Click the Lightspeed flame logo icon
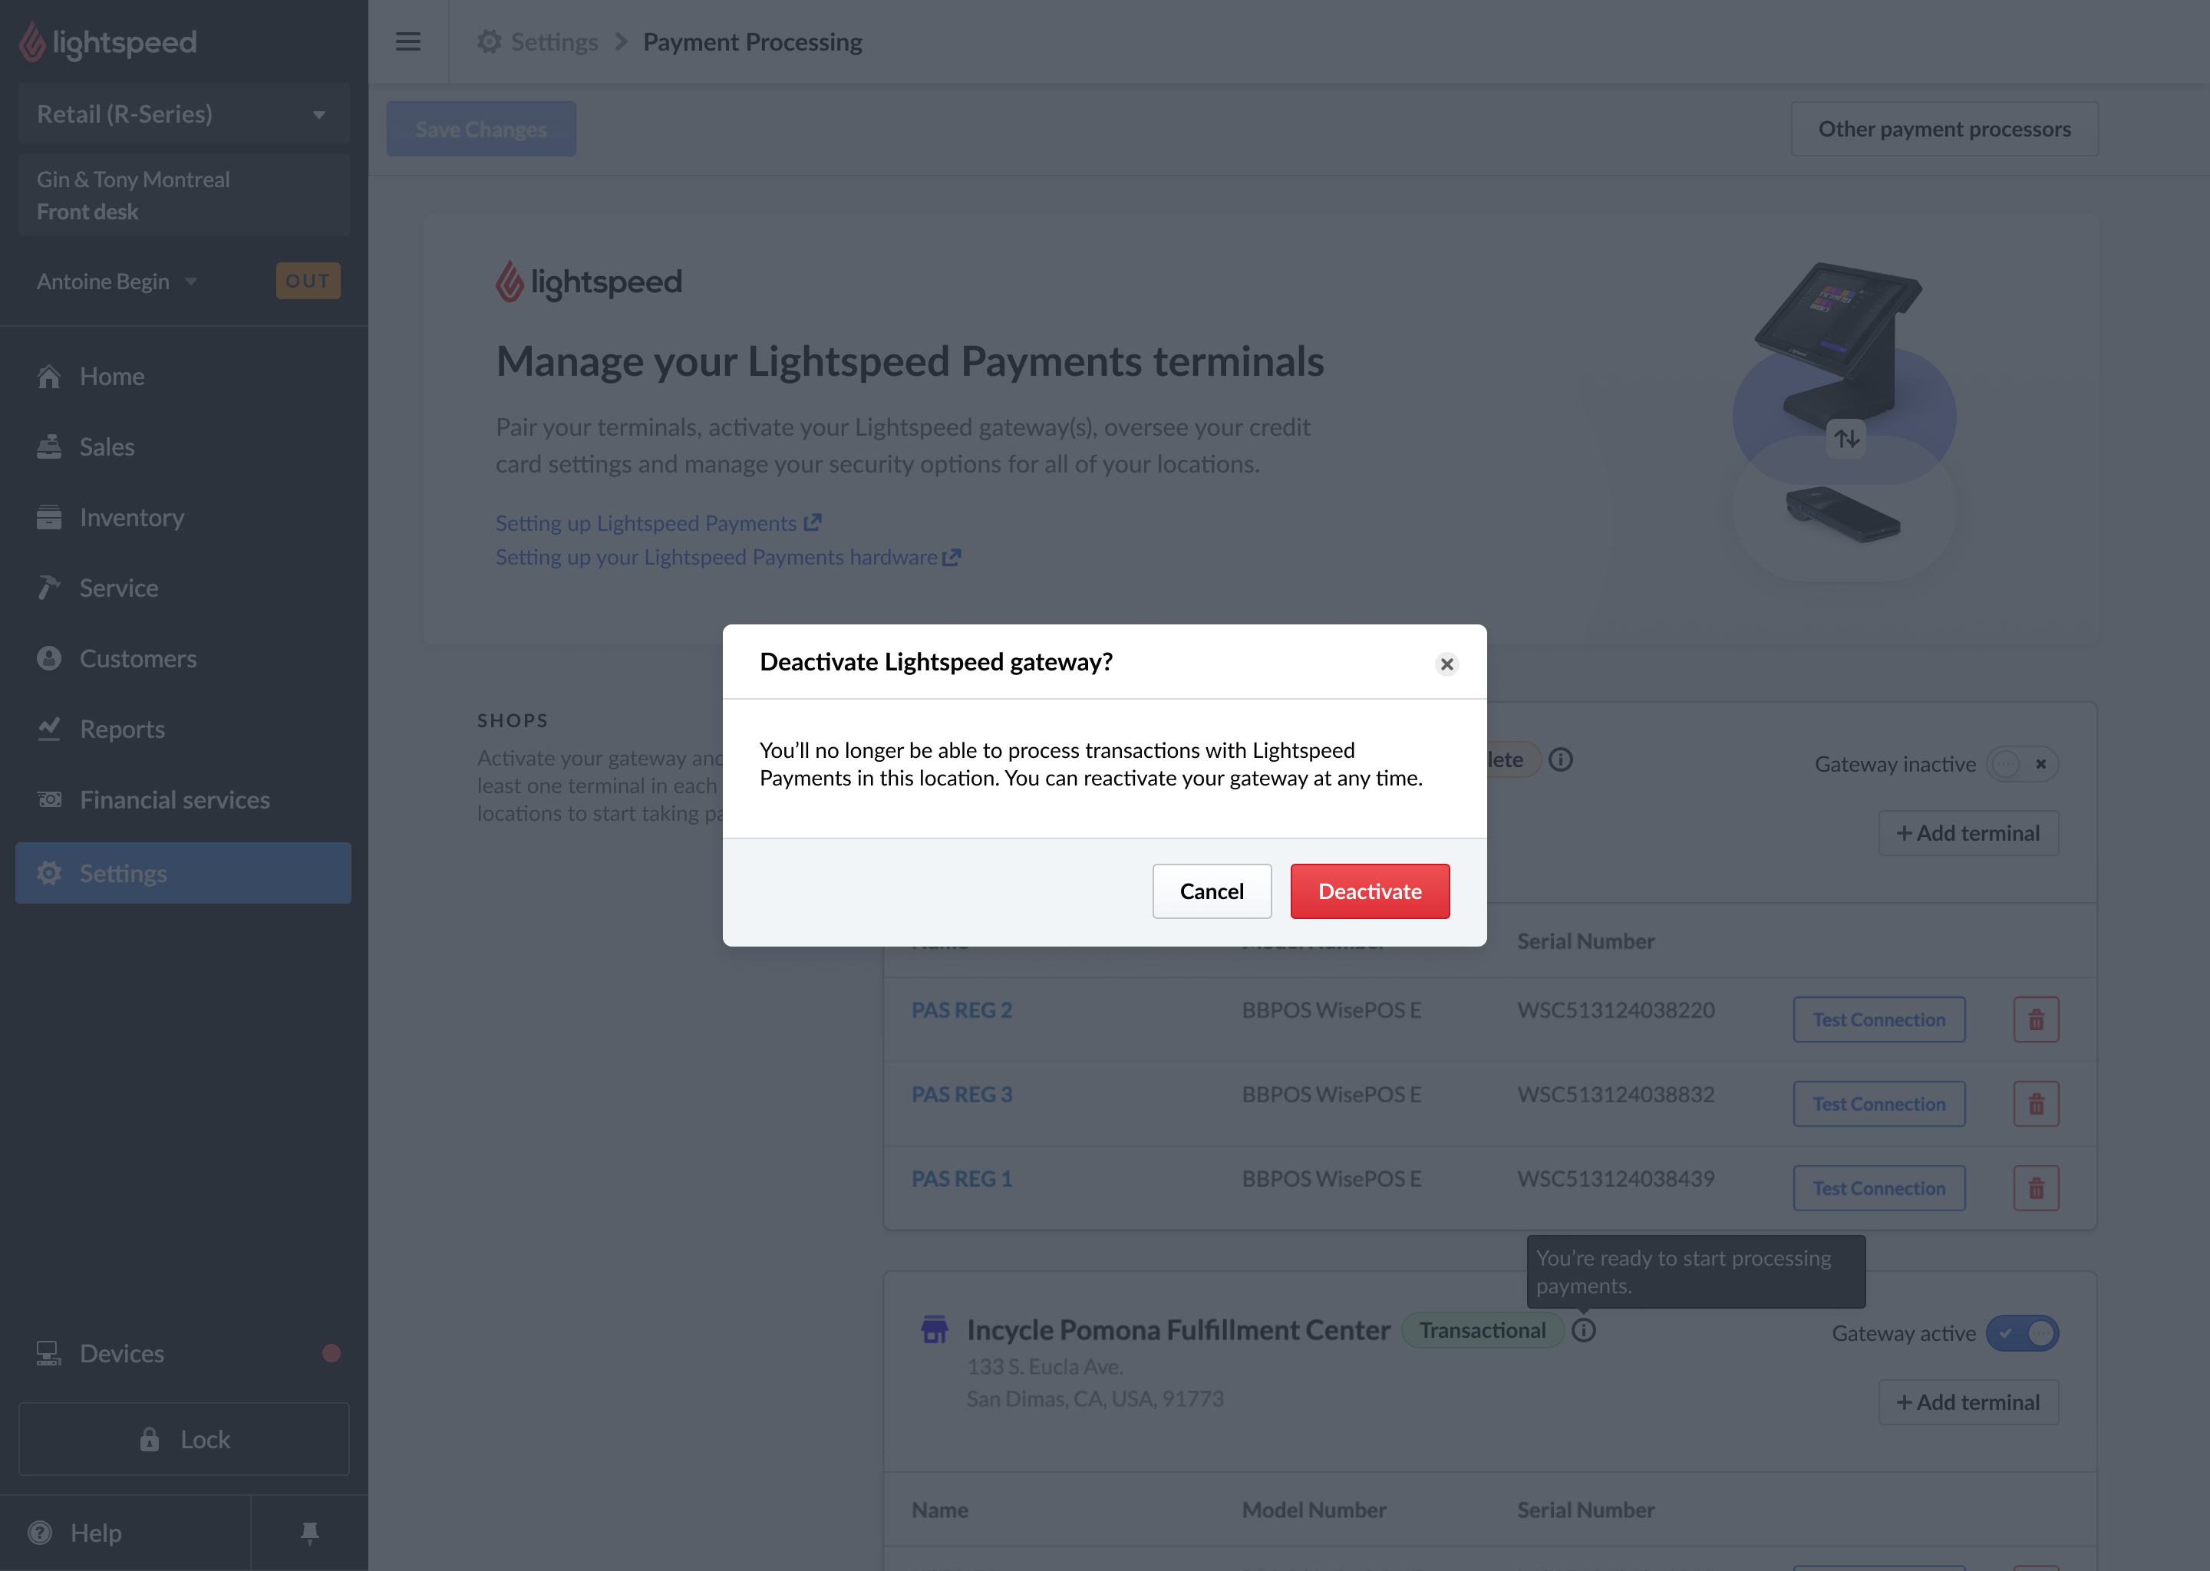The image size is (2210, 1571). [x=32, y=41]
